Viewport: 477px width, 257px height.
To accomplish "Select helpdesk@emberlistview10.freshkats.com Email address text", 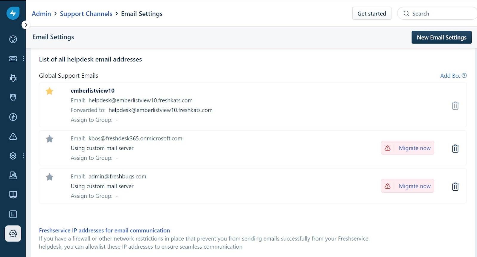I will (x=140, y=100).
